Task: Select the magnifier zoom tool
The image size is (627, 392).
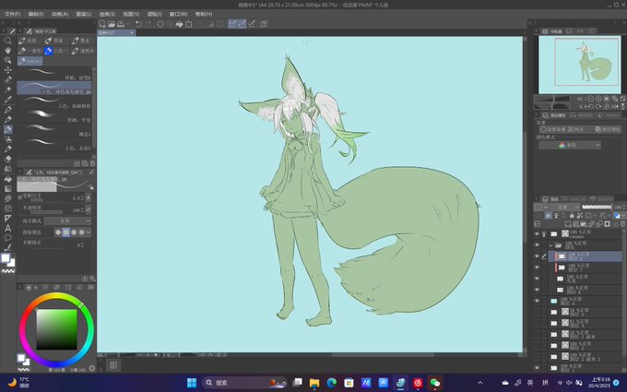Action: 8,41
